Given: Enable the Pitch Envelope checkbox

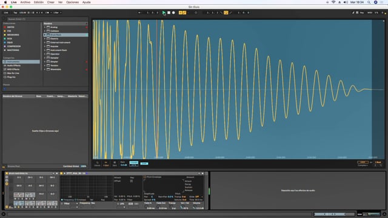Looking at the screenshot, I should [145, 177].
